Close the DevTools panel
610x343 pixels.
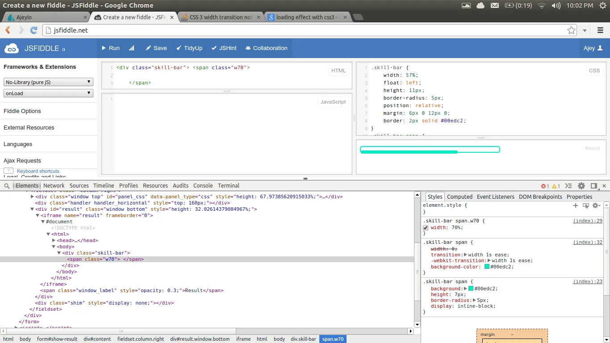click(x=605, y=186)
